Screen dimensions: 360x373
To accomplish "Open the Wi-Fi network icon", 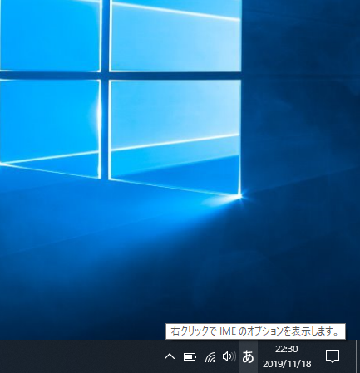I will point(210,356).
